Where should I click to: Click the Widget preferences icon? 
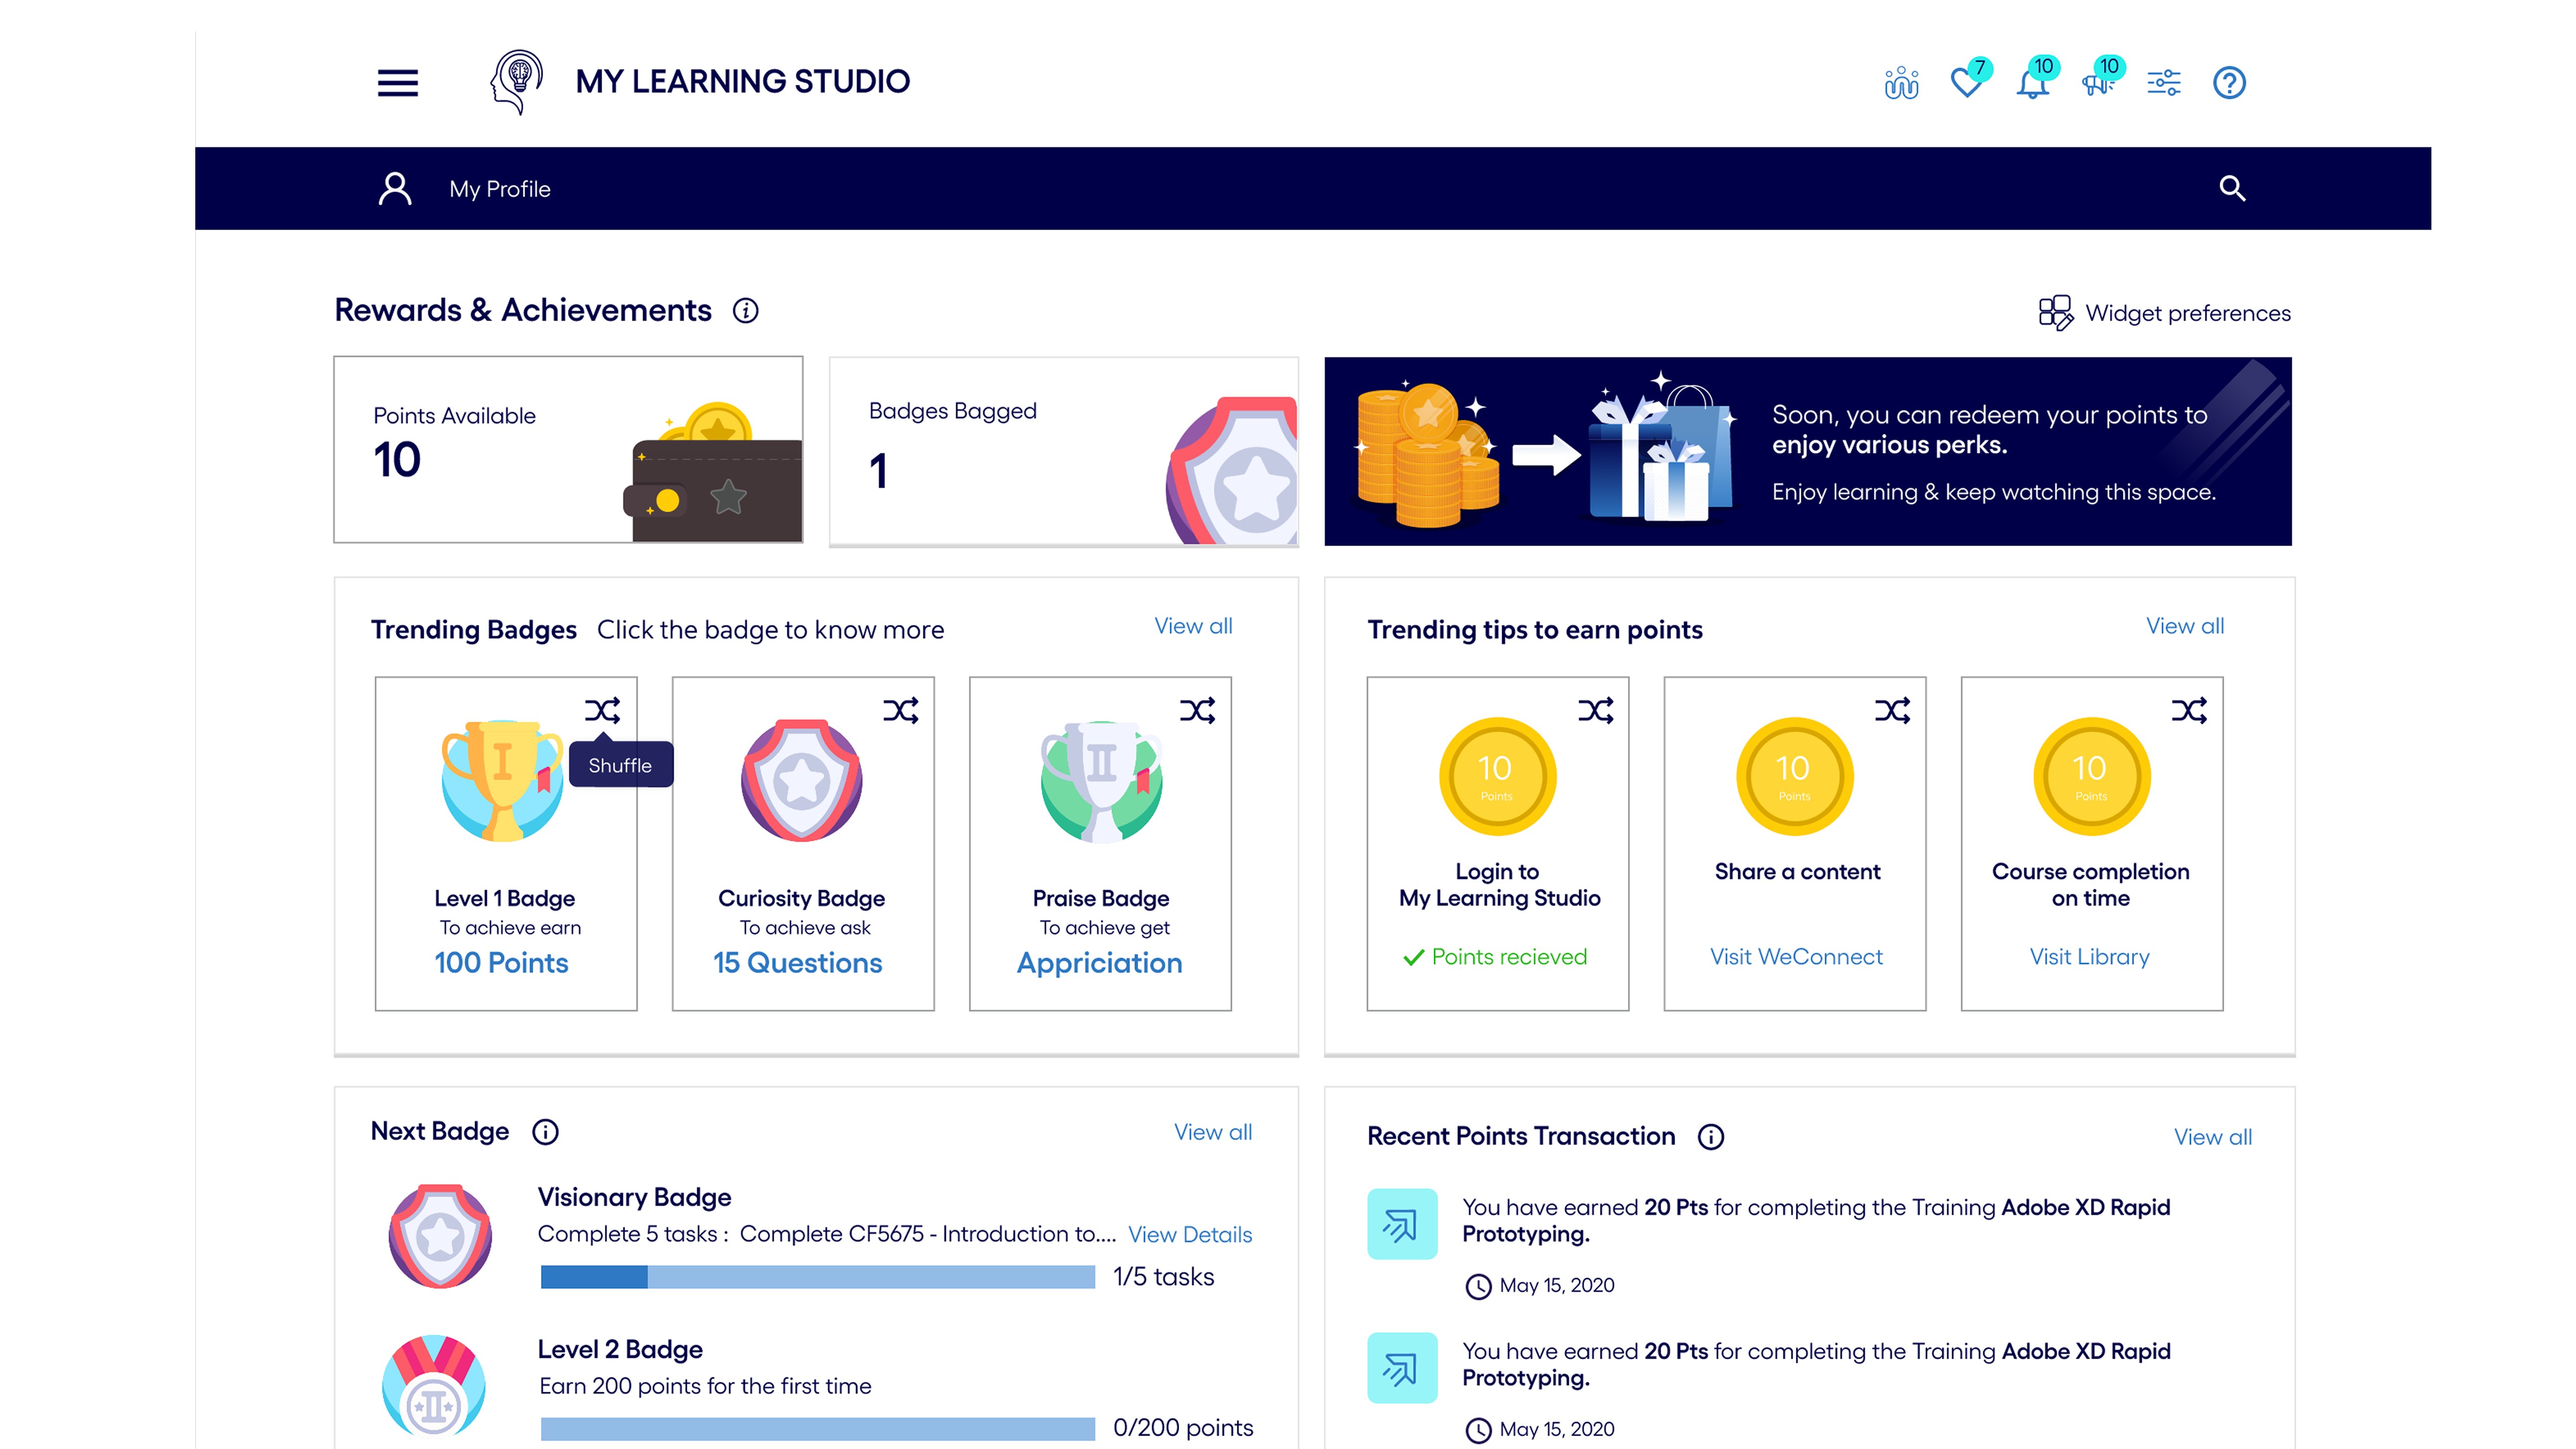pyautogui.click(x=2056, y=312)
